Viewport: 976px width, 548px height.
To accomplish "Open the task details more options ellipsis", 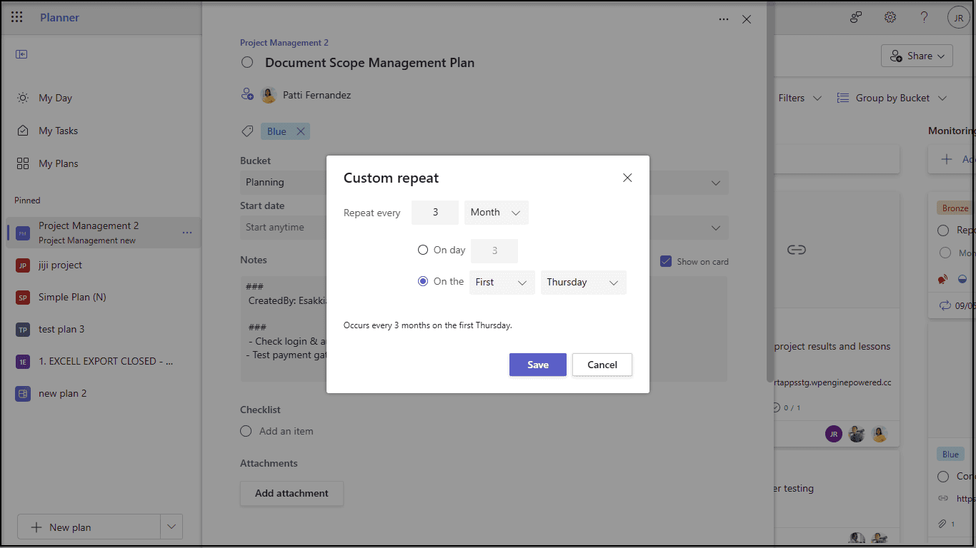I will (724, 19).
